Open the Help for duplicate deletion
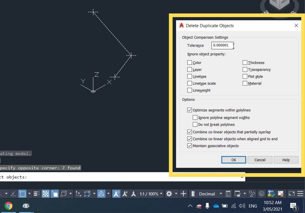Screen dimensions: 305x213 286,160
